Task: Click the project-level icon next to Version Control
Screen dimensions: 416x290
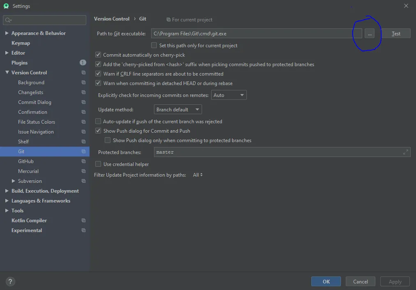Action: tap(84, 73)
